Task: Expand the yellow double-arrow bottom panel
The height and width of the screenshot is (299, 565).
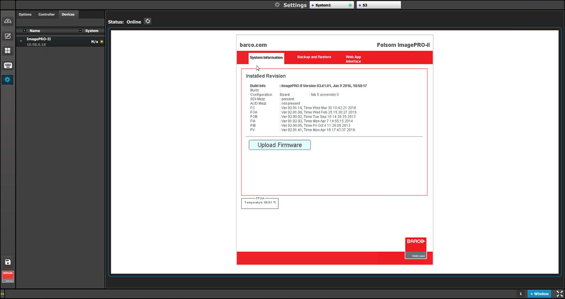Action: (x=3, y=294)
